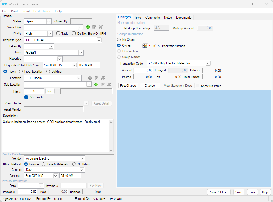Image resolution: width=273 pixels, height=202 pixels.
Task: Open the Status dropdown
Action: pyautogui.click(x=49, y=21)
